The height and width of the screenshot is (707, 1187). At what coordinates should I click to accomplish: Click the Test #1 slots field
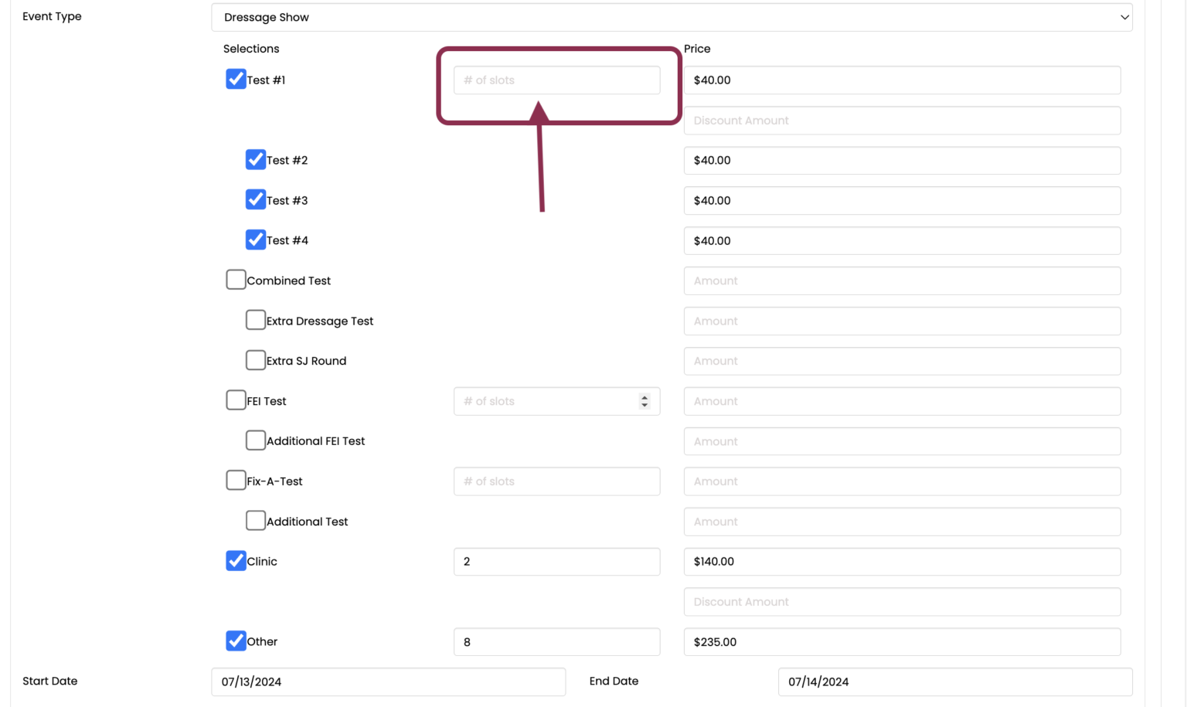(556, 80)
